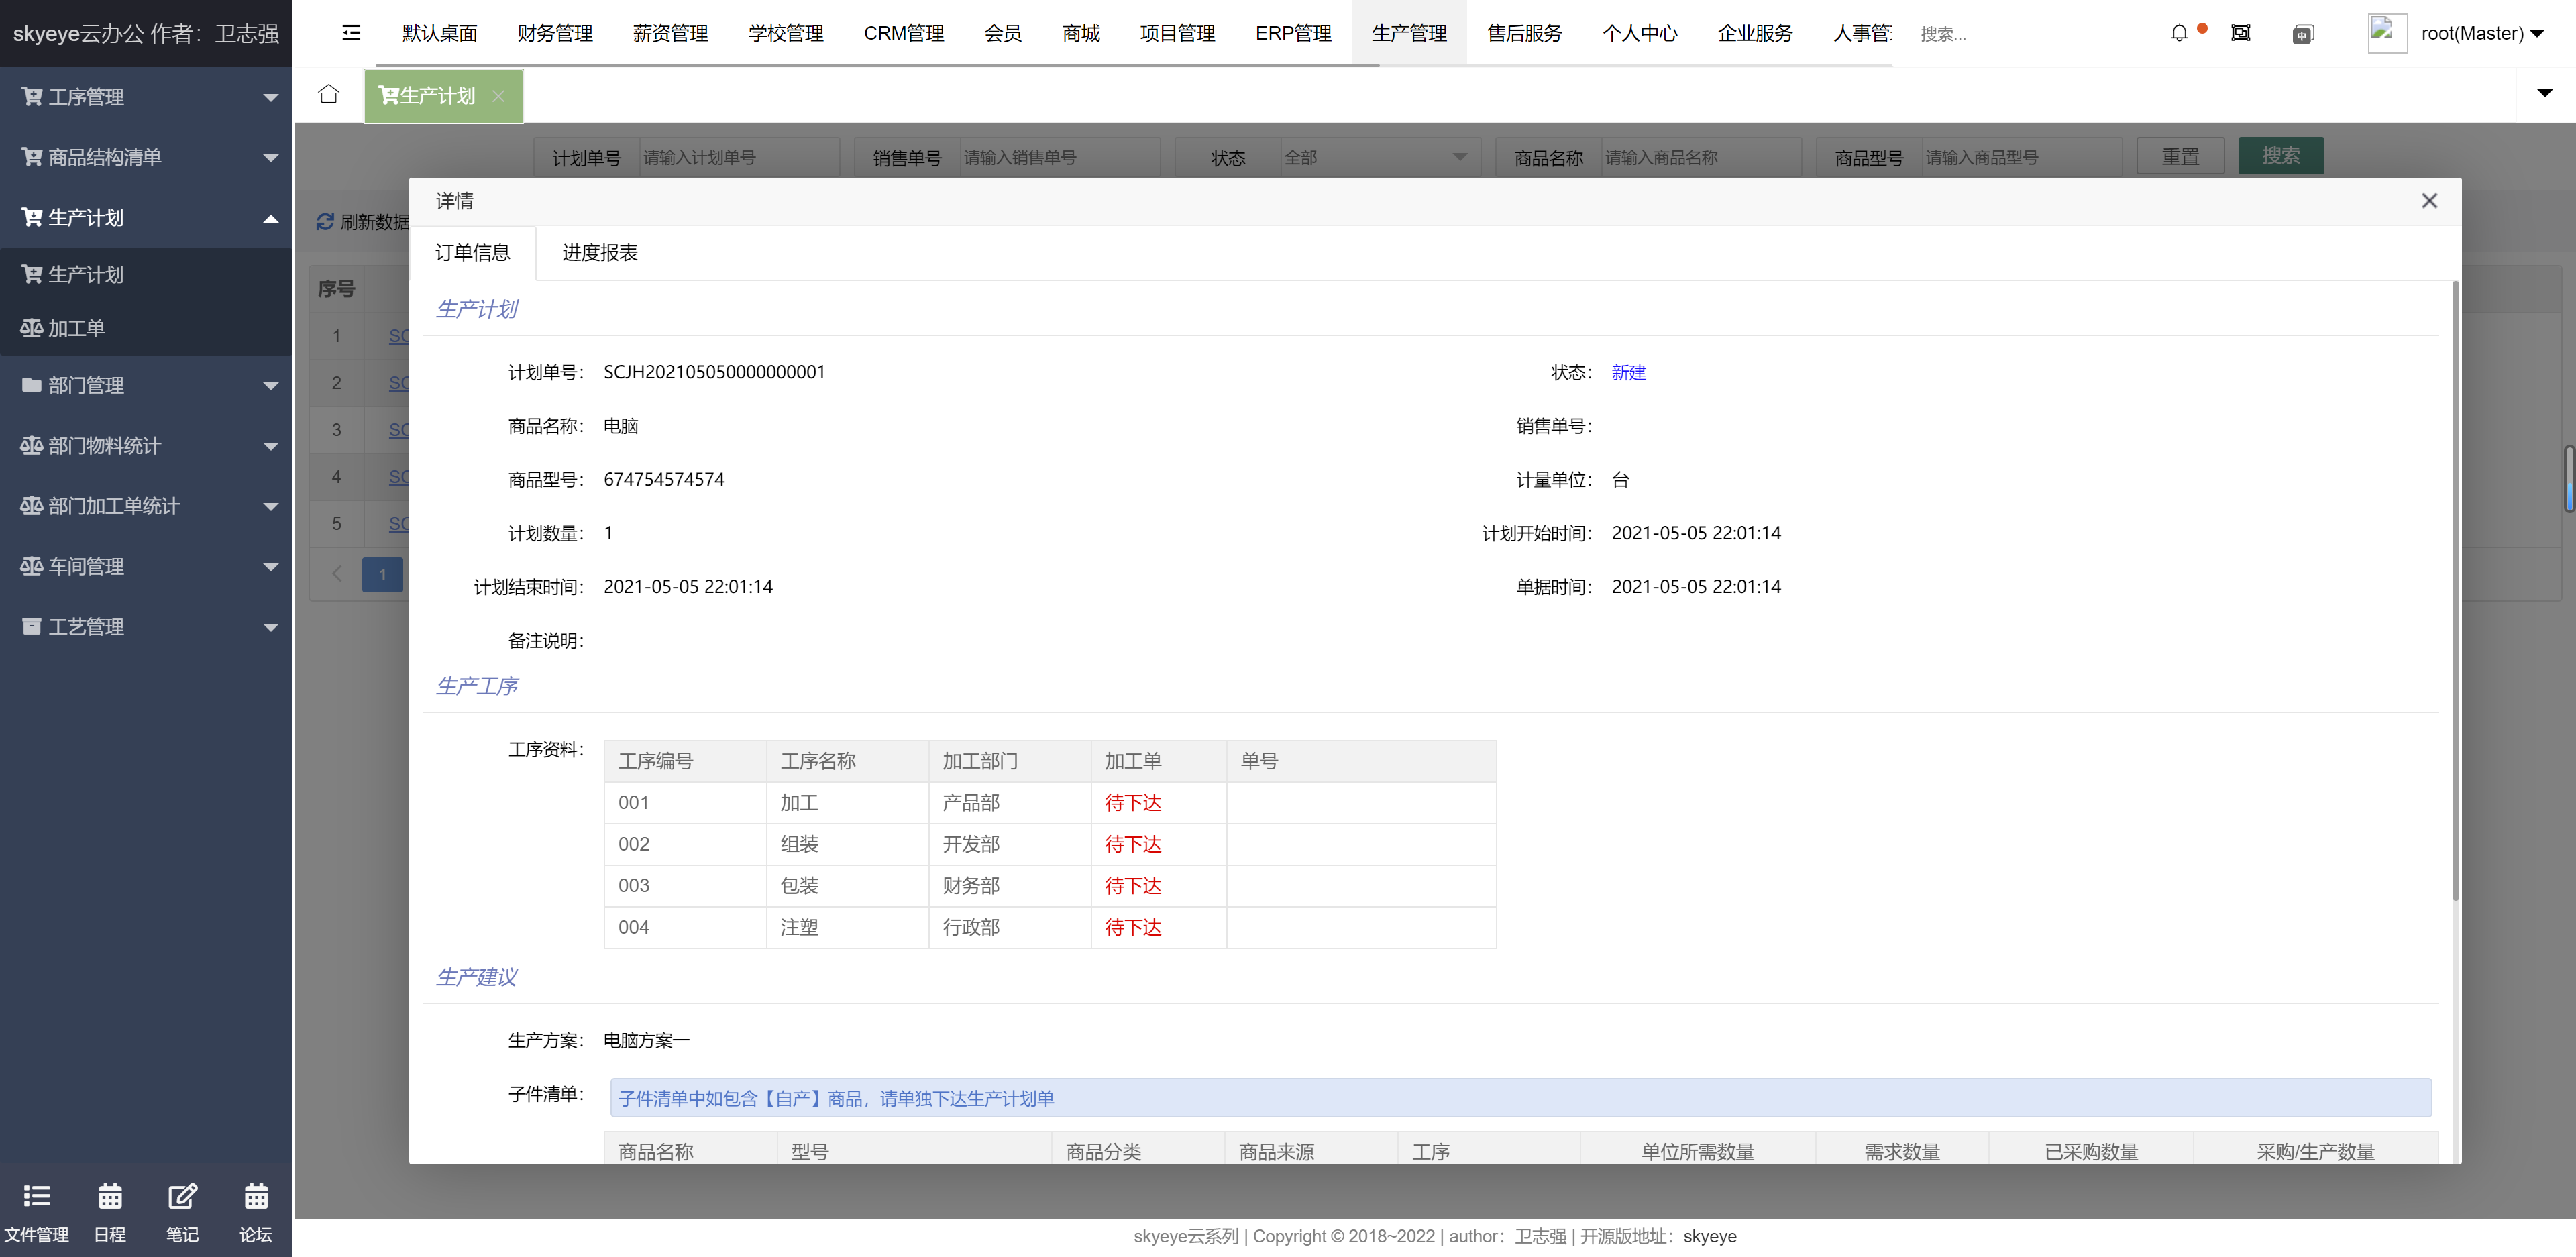
Task: Click skyeye link in footer
Action: pyautogui.click(x=1709, y=1236)
